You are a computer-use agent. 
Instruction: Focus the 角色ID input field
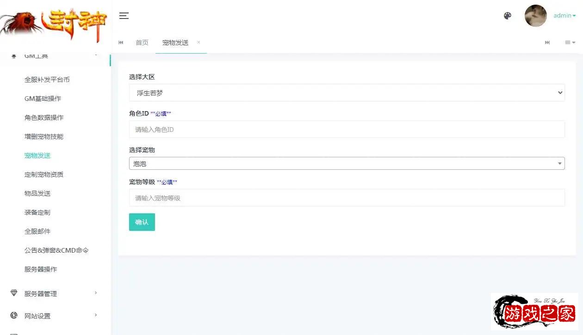pos(347,130)
